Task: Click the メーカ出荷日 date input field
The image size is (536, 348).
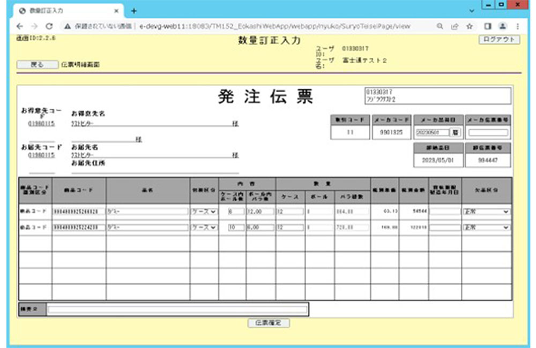Action: 433,132
